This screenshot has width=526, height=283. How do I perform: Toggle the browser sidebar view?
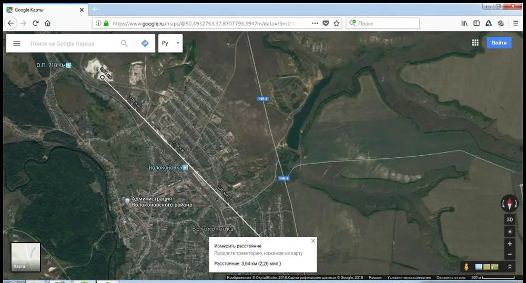tap(477, 23)
